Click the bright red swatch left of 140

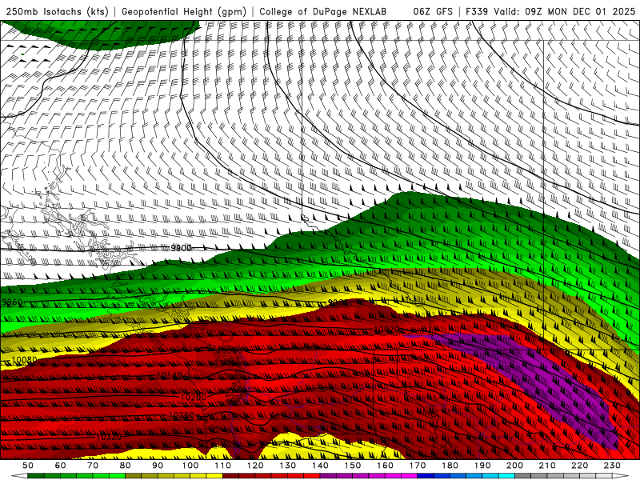coord(312,476)
